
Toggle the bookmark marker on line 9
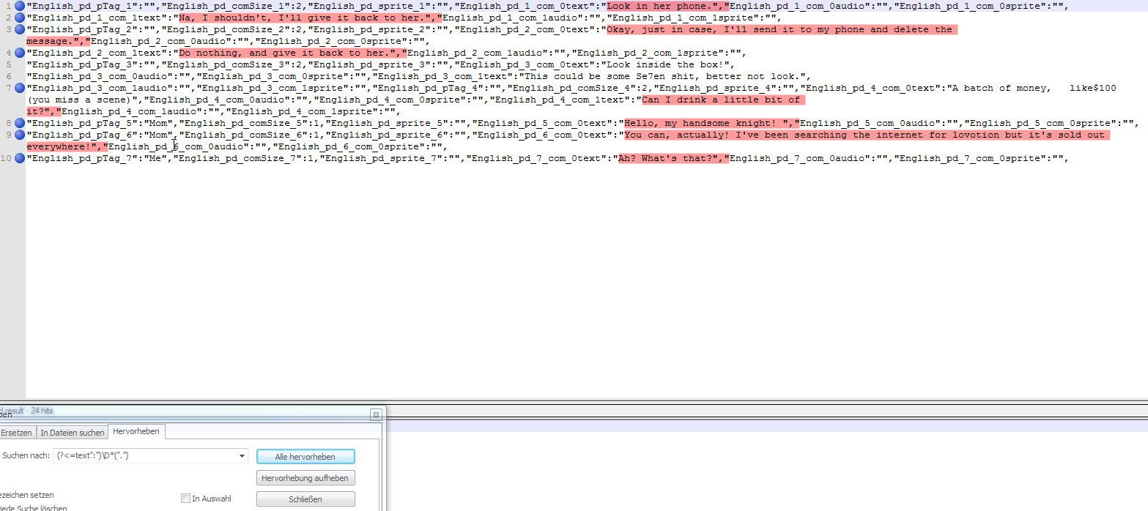[x=20, y=135]
